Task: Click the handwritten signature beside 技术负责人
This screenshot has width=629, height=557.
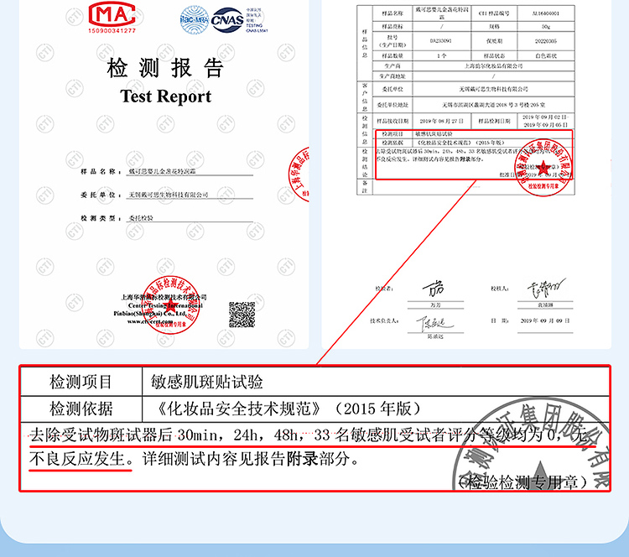Action: [x=435, y=324]
